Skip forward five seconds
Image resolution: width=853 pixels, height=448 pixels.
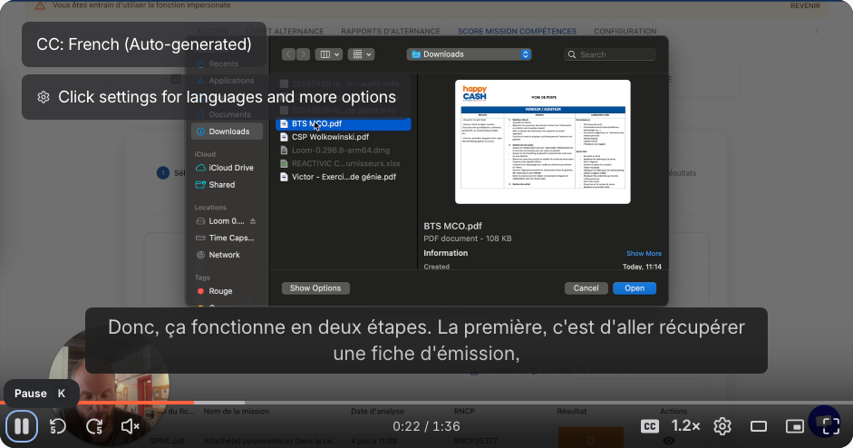point(94,426)
